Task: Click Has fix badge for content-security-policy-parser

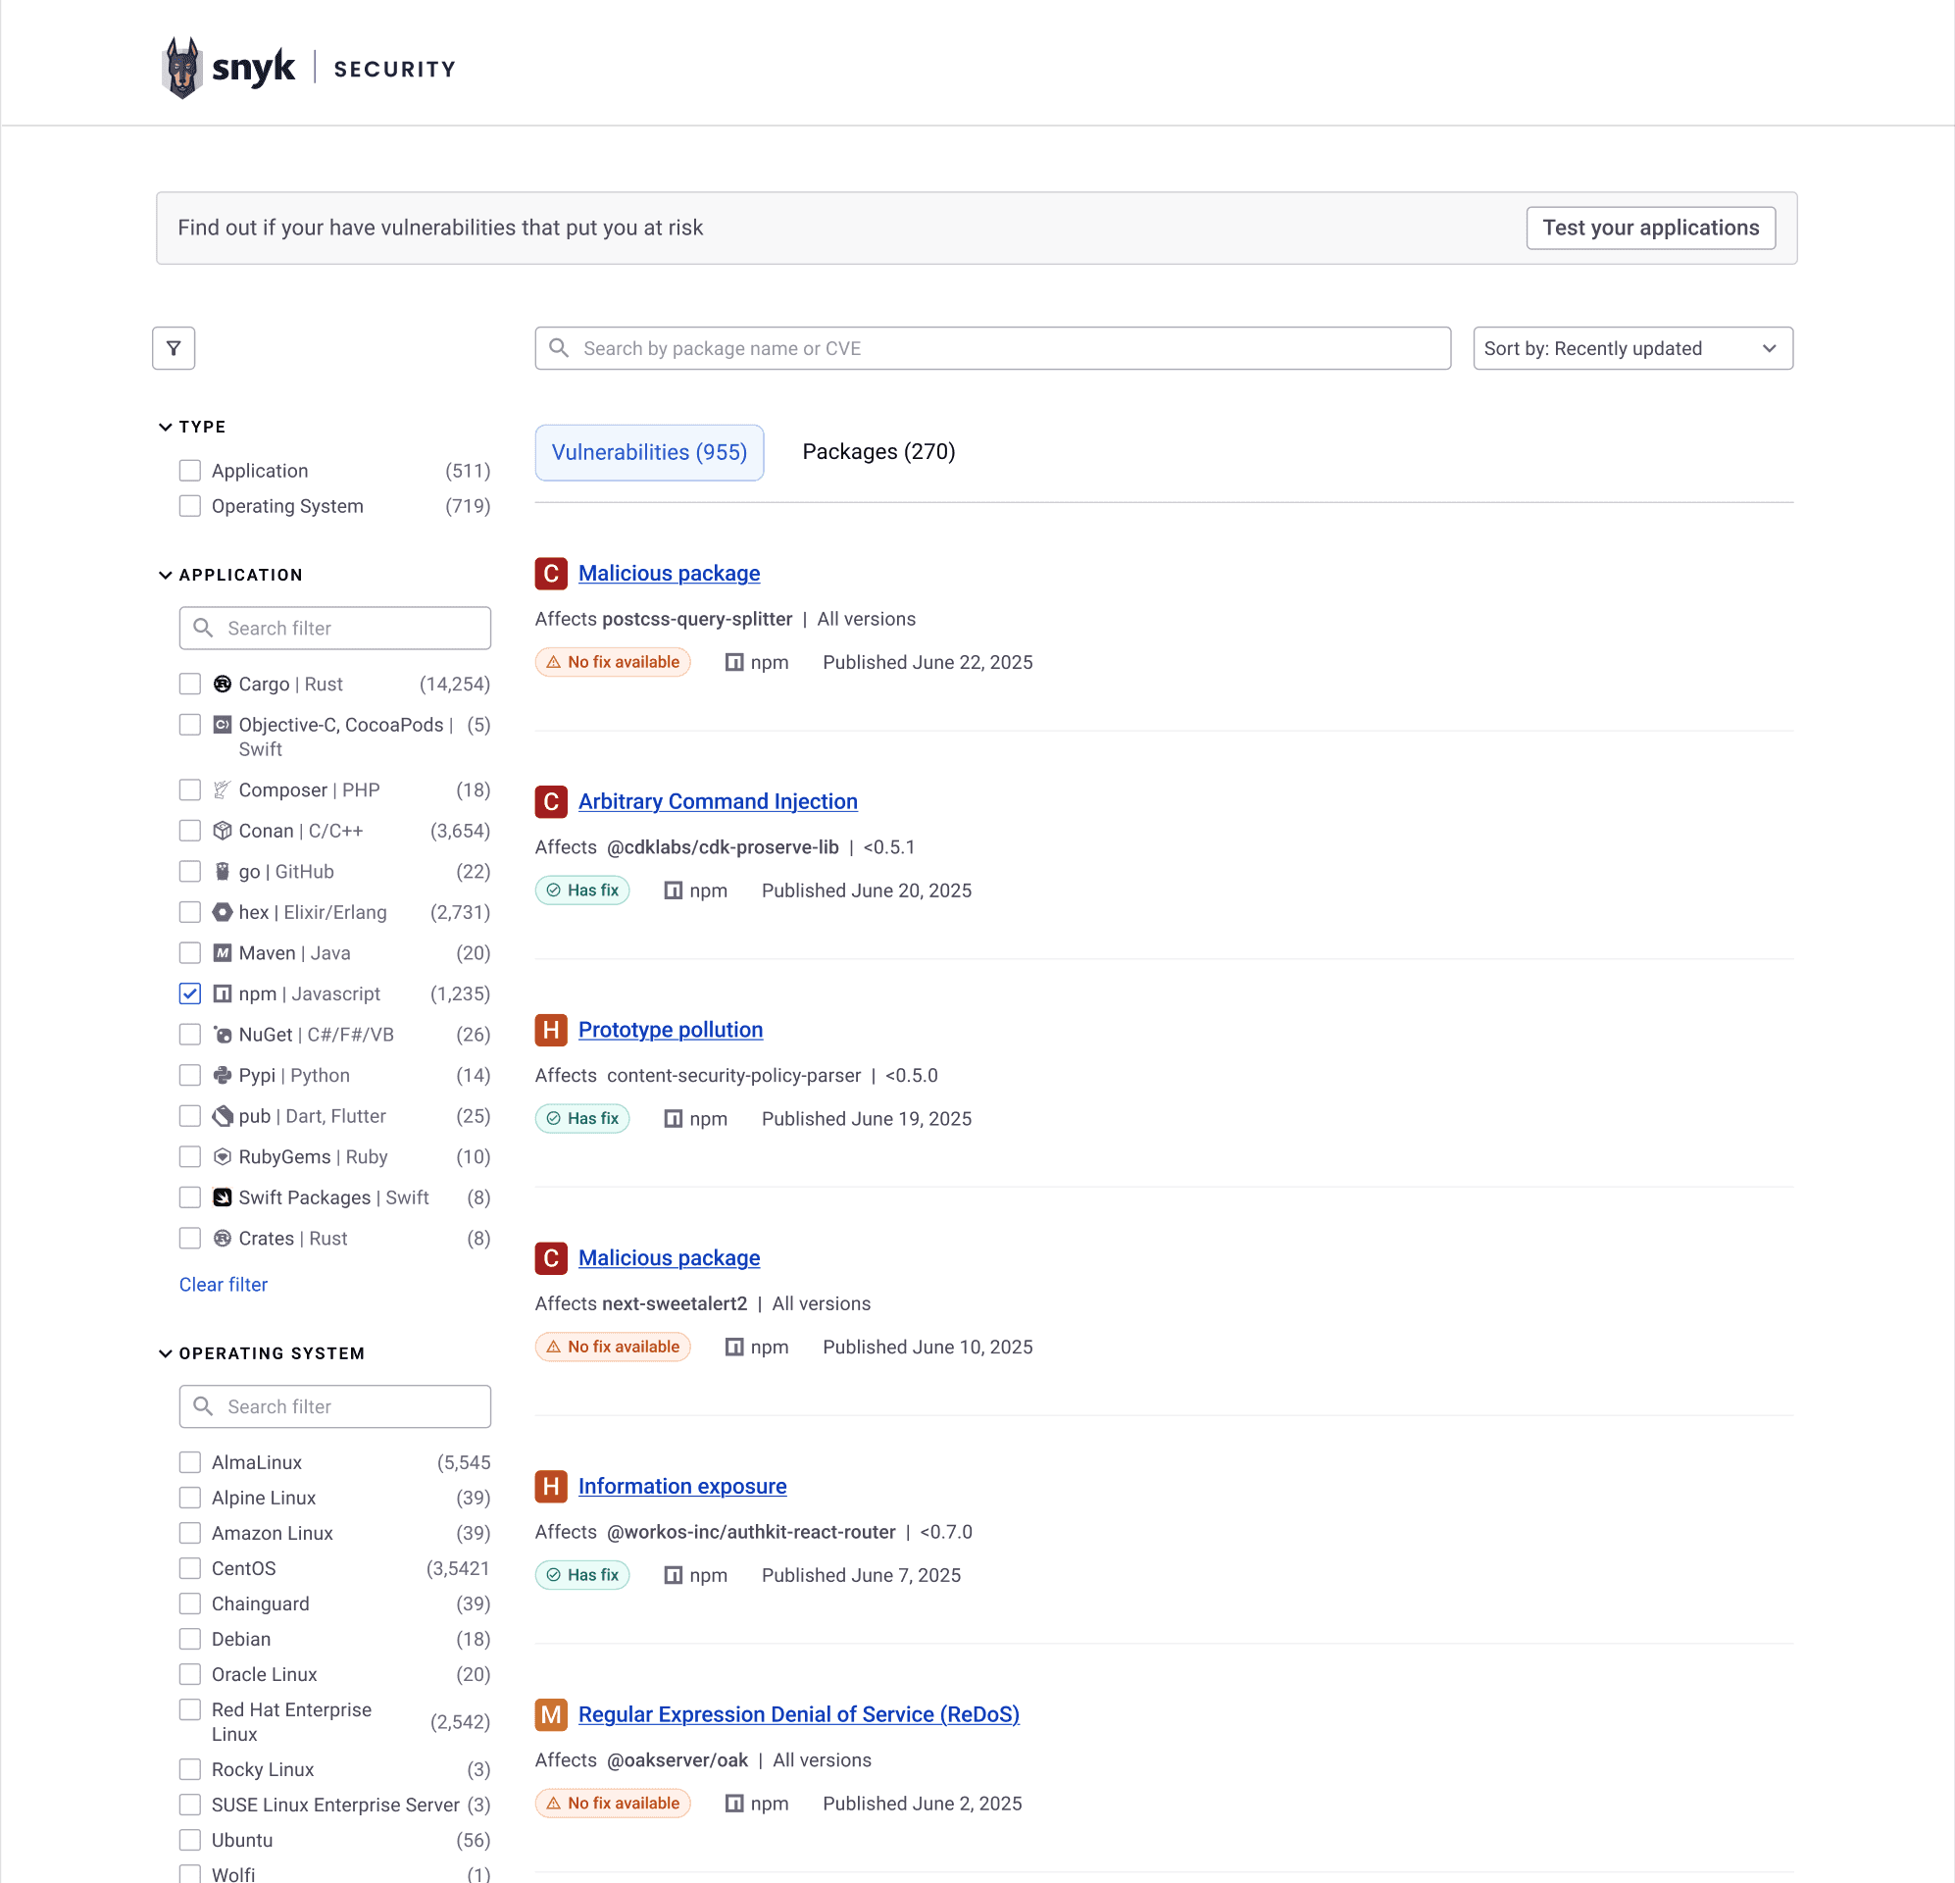Action: [582, 1119]
